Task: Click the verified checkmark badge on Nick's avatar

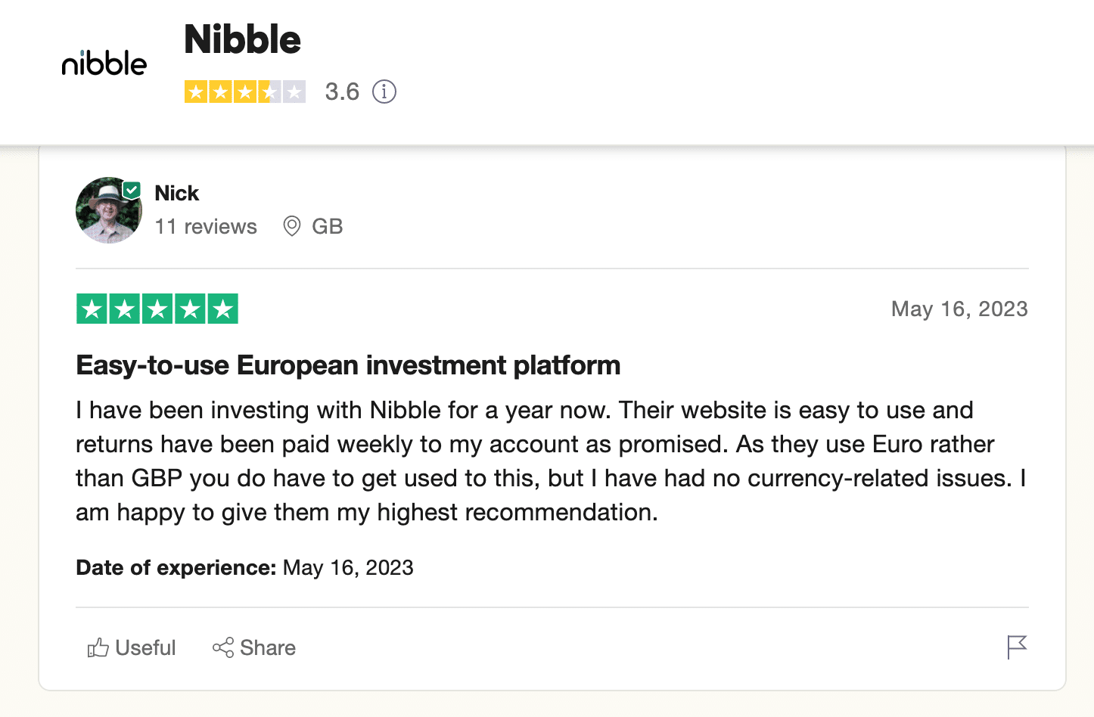Action: pyautogui.click(x=132, y=188)
